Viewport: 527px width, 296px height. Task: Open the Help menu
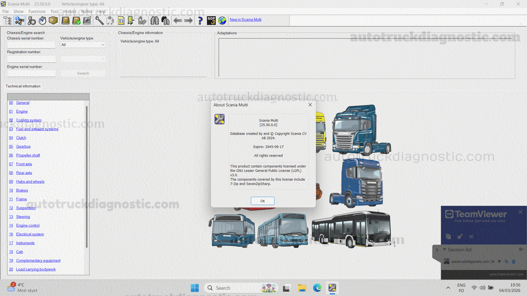tap(101, 12)
